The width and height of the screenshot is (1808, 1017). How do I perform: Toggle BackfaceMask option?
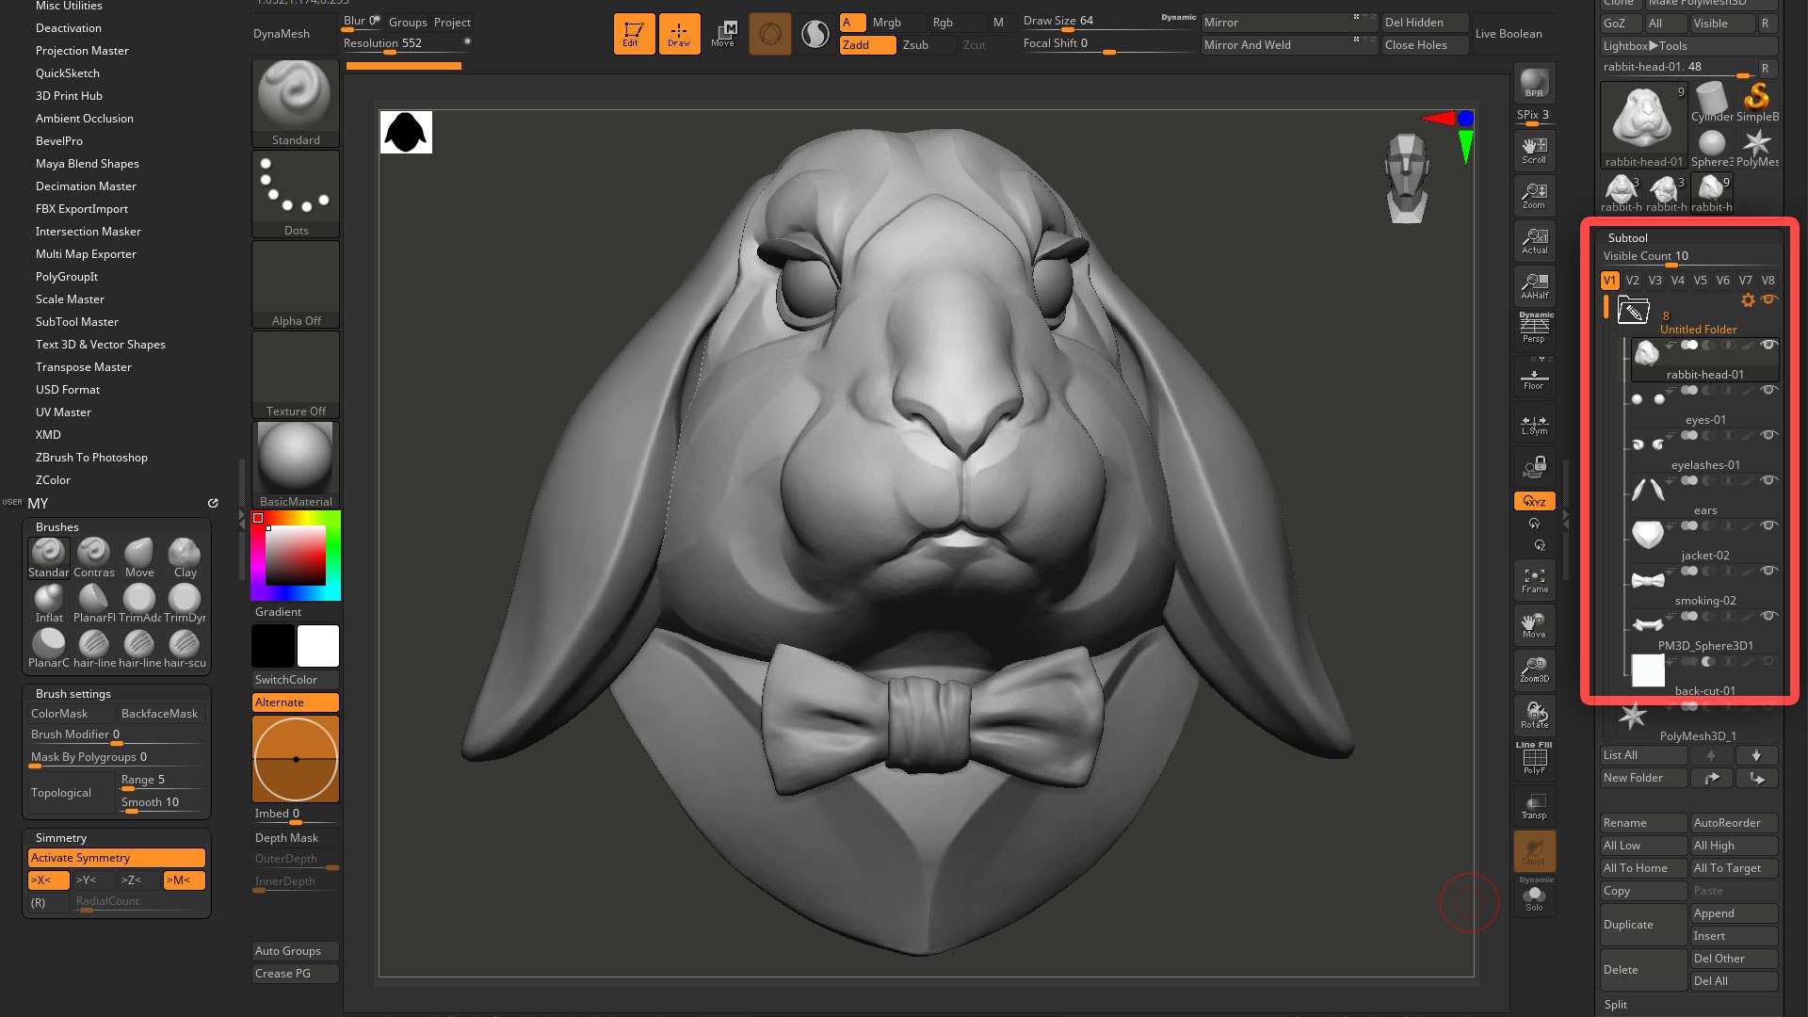click(162, 714)
